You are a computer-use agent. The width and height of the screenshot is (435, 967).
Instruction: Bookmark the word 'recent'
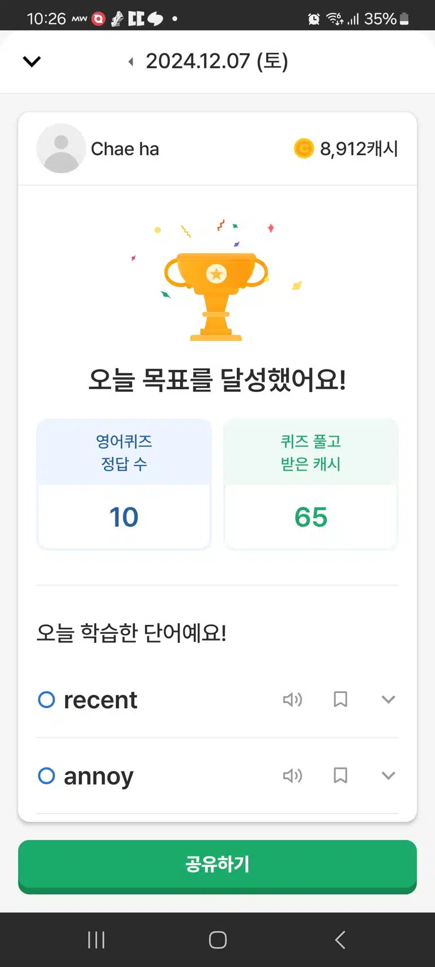pyautogui.click(x=340, y=700)
